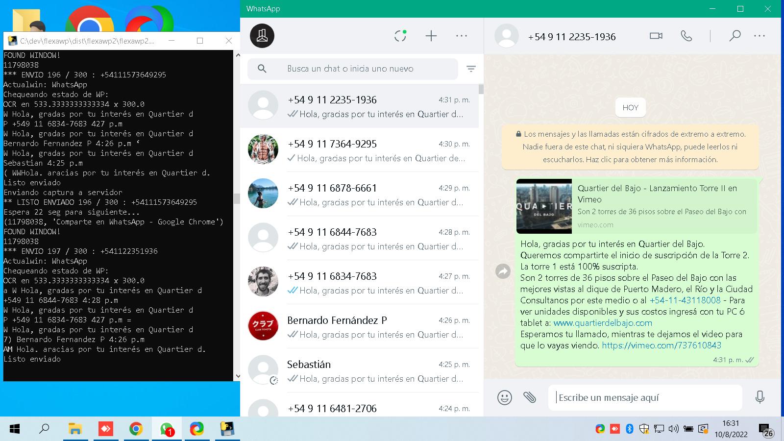
Task: Open the Bernardo Fernández P chat
Action: [x=359, y=326]
